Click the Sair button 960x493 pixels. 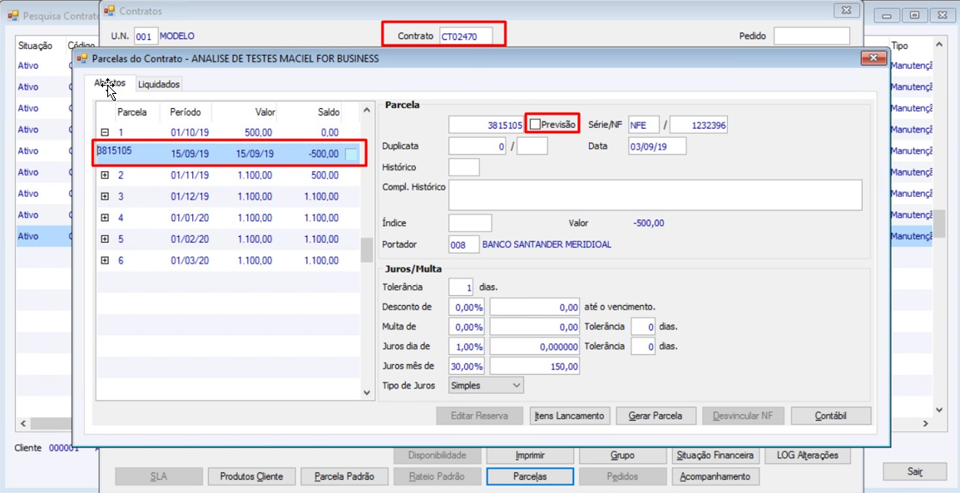pos(914,471)
